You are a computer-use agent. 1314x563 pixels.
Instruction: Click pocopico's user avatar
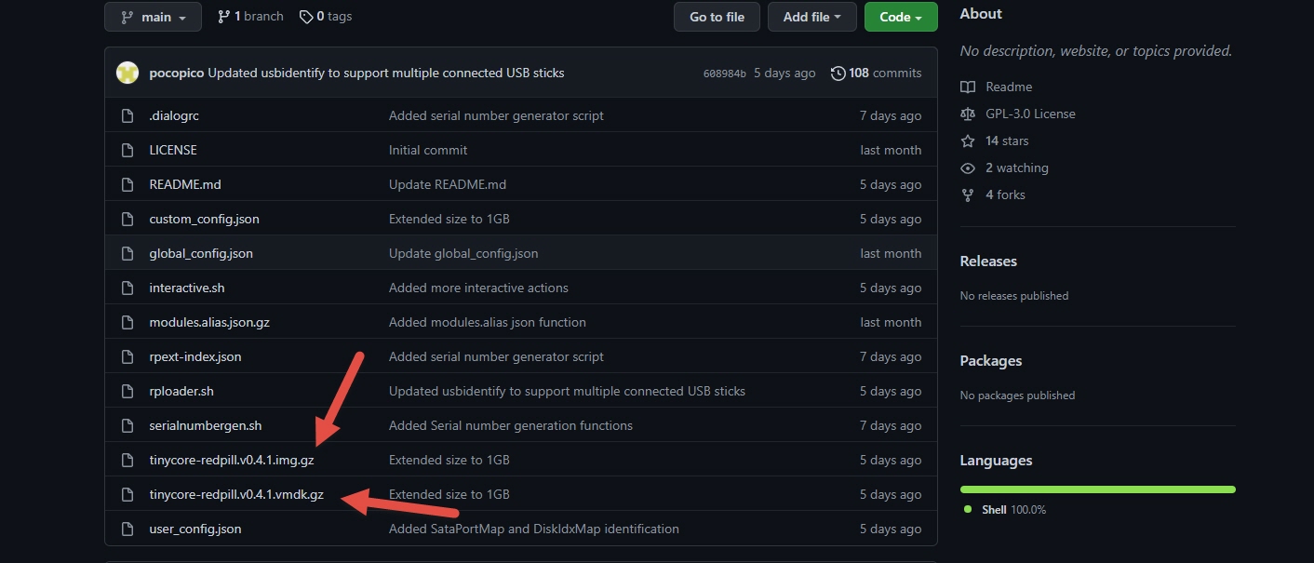(127, 73)
